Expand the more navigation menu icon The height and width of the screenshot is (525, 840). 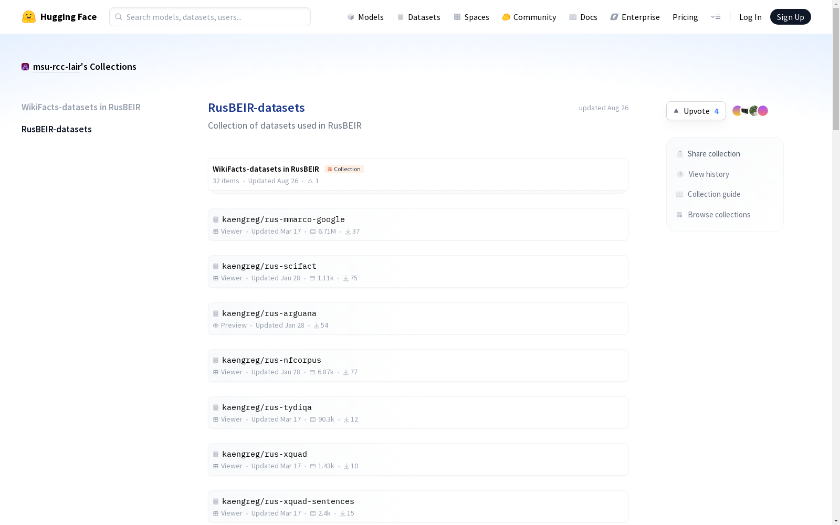716,17
